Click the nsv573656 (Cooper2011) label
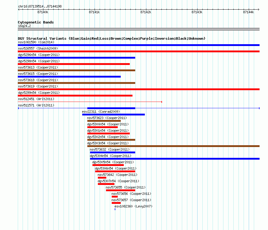Screen dimensions: 268x230 pyautogui.click(x=131, y=194)
